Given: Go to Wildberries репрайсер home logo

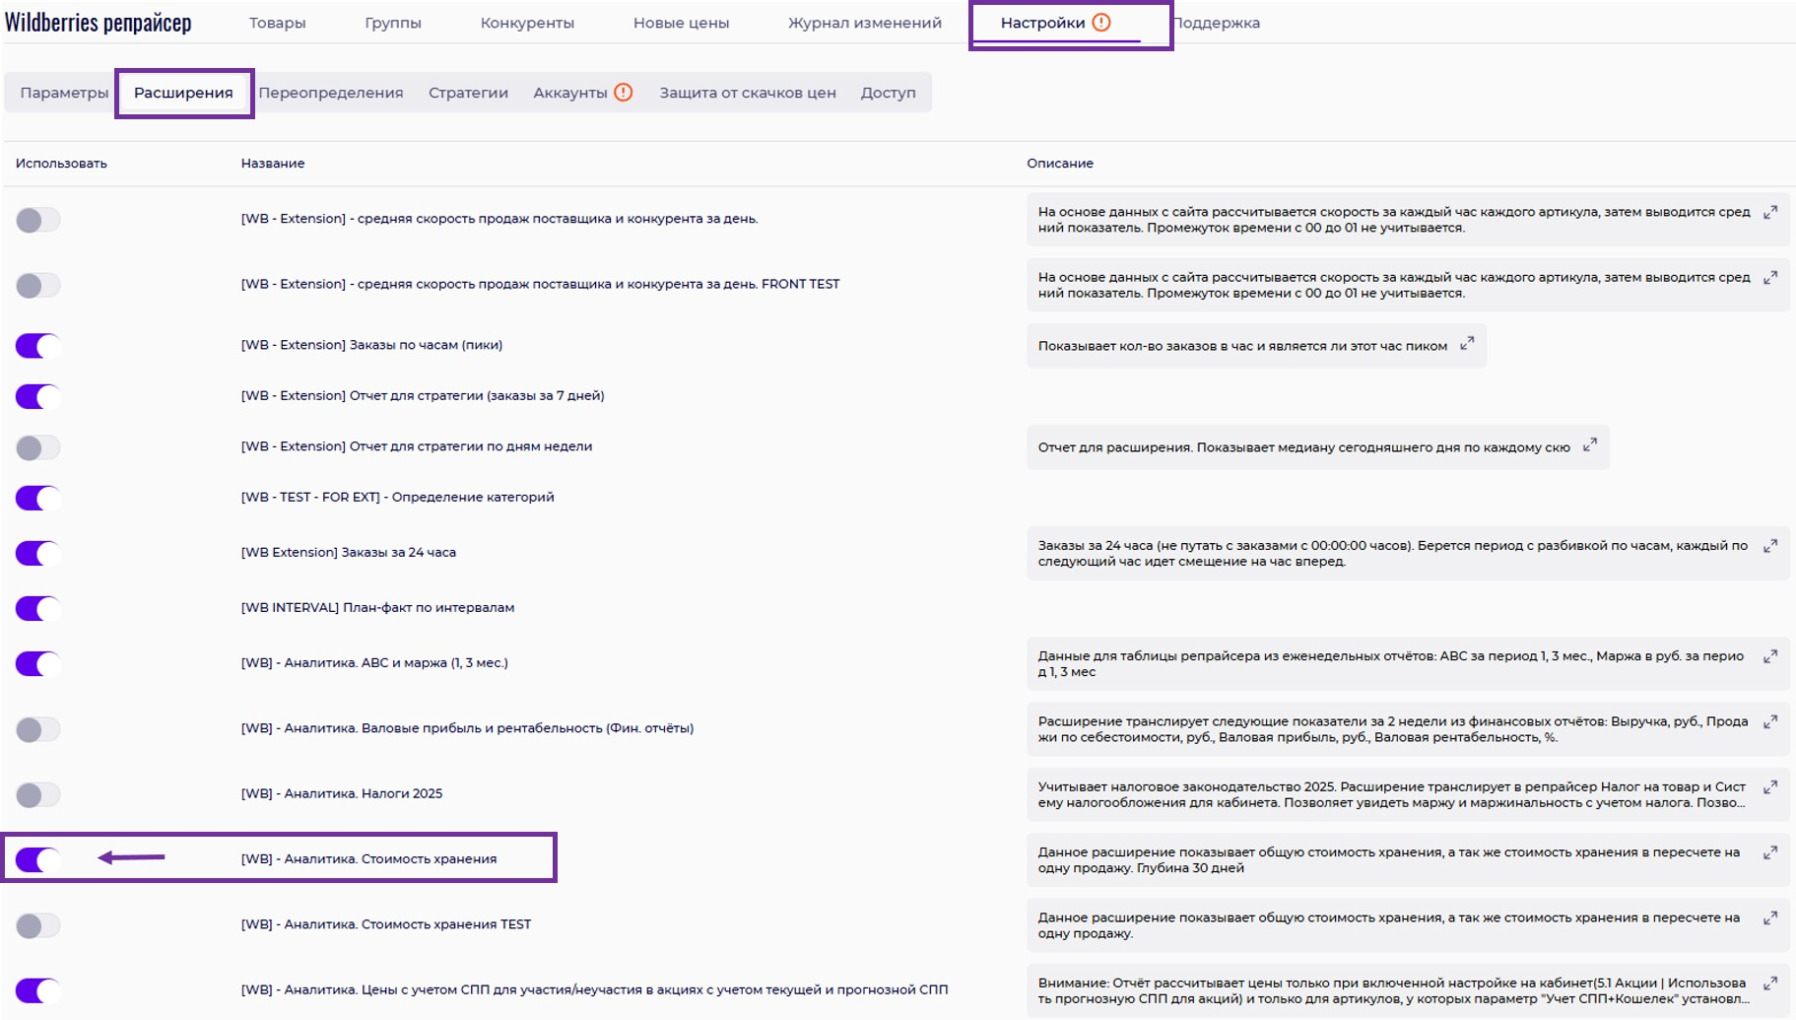Looking at the screenshot, I should click(99, 23).
